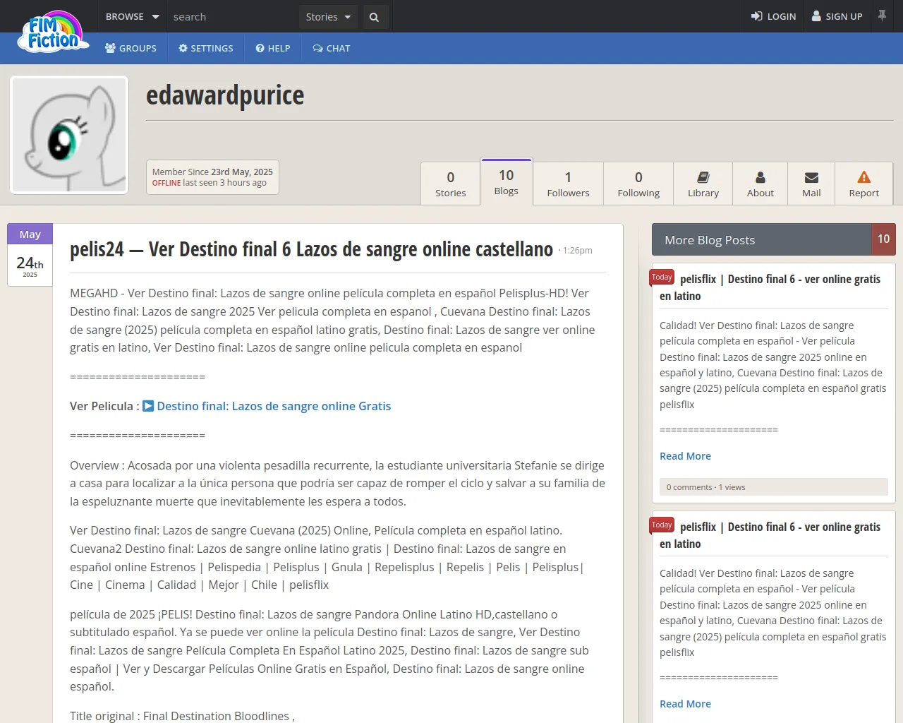Viewport: 903px width, 723px height.
Task: Open the pelis24 Ver Destino final 6 blog title
Action: (311, 249)
